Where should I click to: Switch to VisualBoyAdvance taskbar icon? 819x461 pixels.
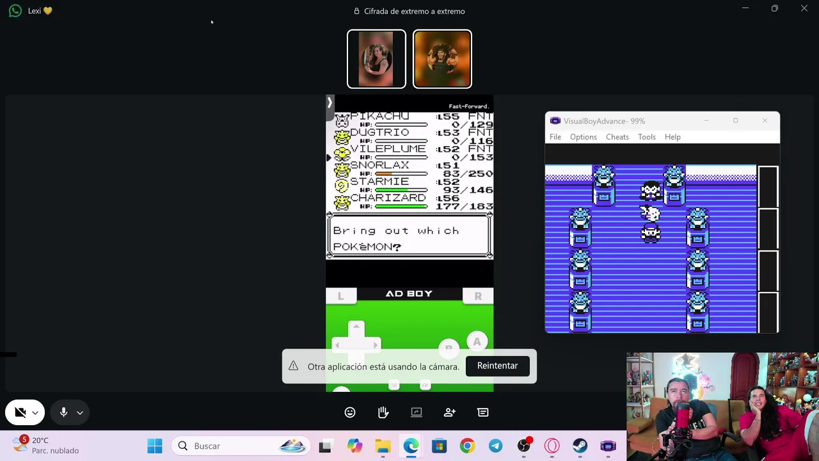(x=608, y=446)
